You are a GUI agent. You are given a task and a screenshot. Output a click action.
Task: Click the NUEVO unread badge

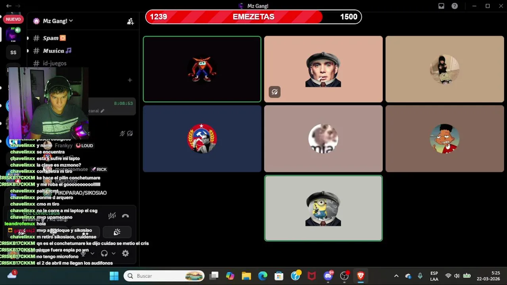click(13, 19)
